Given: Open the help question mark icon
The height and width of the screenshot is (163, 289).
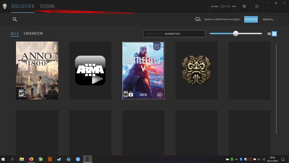Looking at the screenshot, I should [257, 6].
